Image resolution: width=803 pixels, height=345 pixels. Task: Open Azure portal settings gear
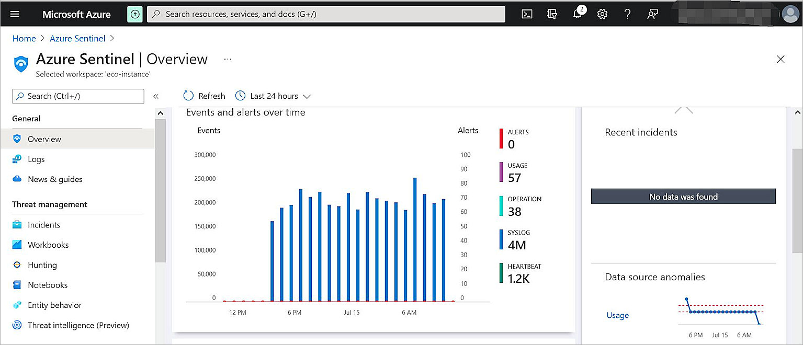point(602,14)
